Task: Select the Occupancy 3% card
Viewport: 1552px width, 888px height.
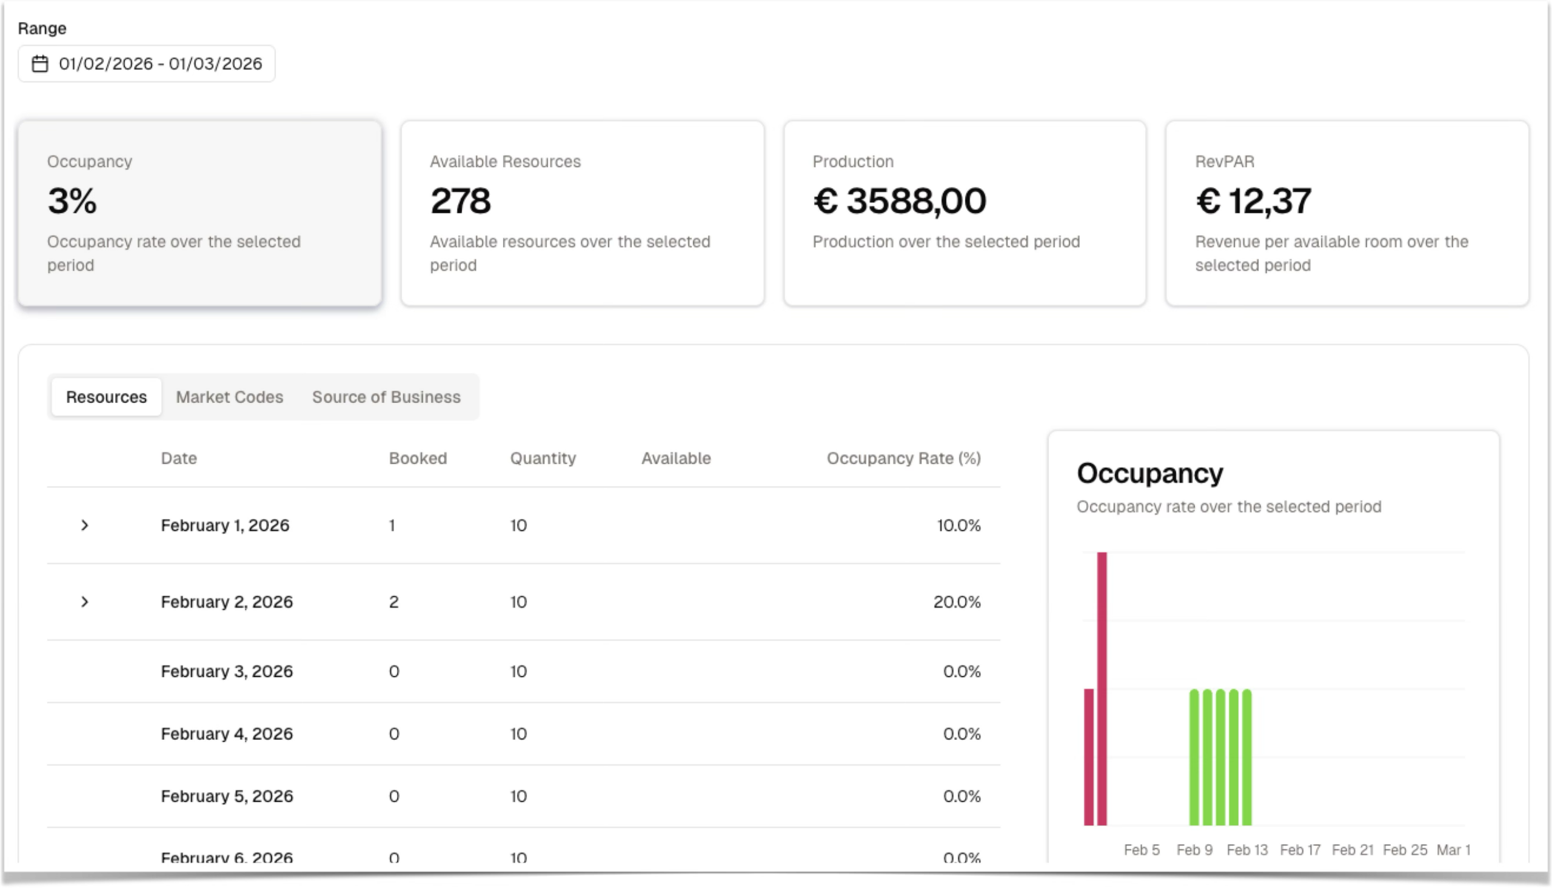Action: (199, 213)
